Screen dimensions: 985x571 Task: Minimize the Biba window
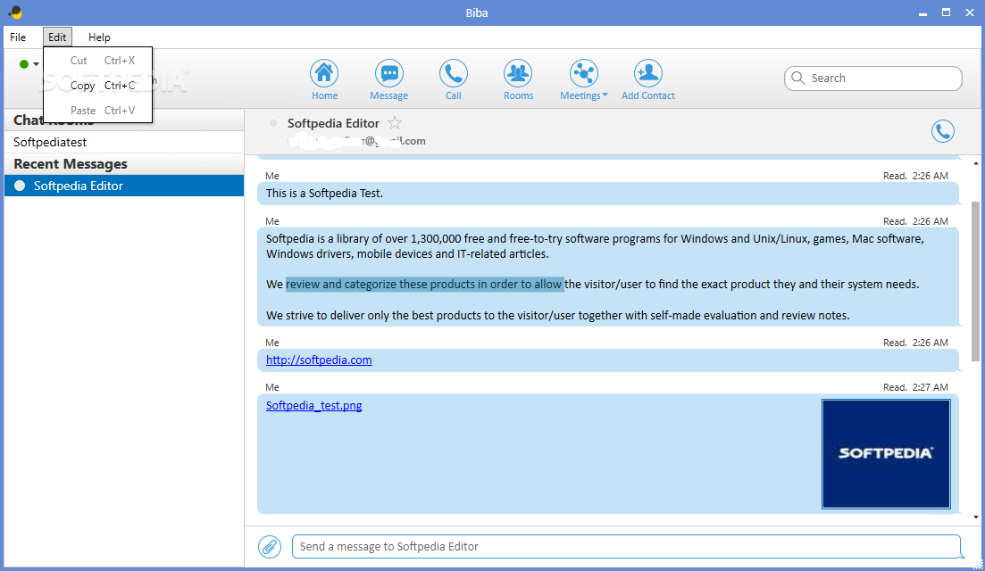tap(922, 12)
